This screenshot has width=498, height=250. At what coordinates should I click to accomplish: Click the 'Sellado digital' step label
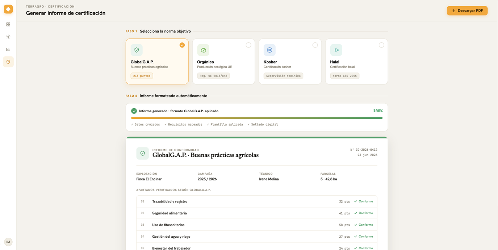263,125
